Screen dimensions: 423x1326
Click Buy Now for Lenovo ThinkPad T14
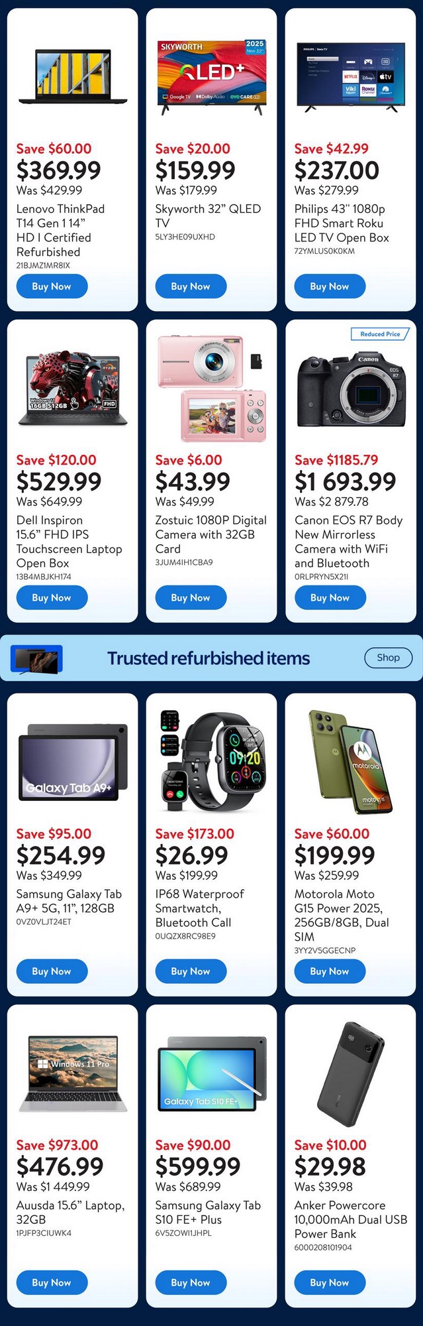52,286
